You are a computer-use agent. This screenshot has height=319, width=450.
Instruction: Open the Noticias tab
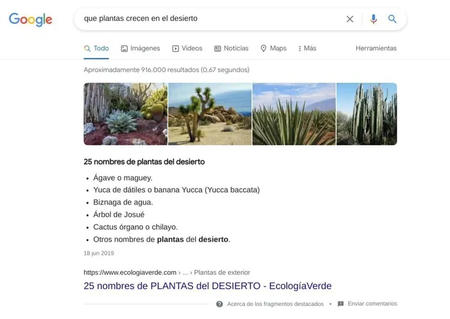(232, 48)
